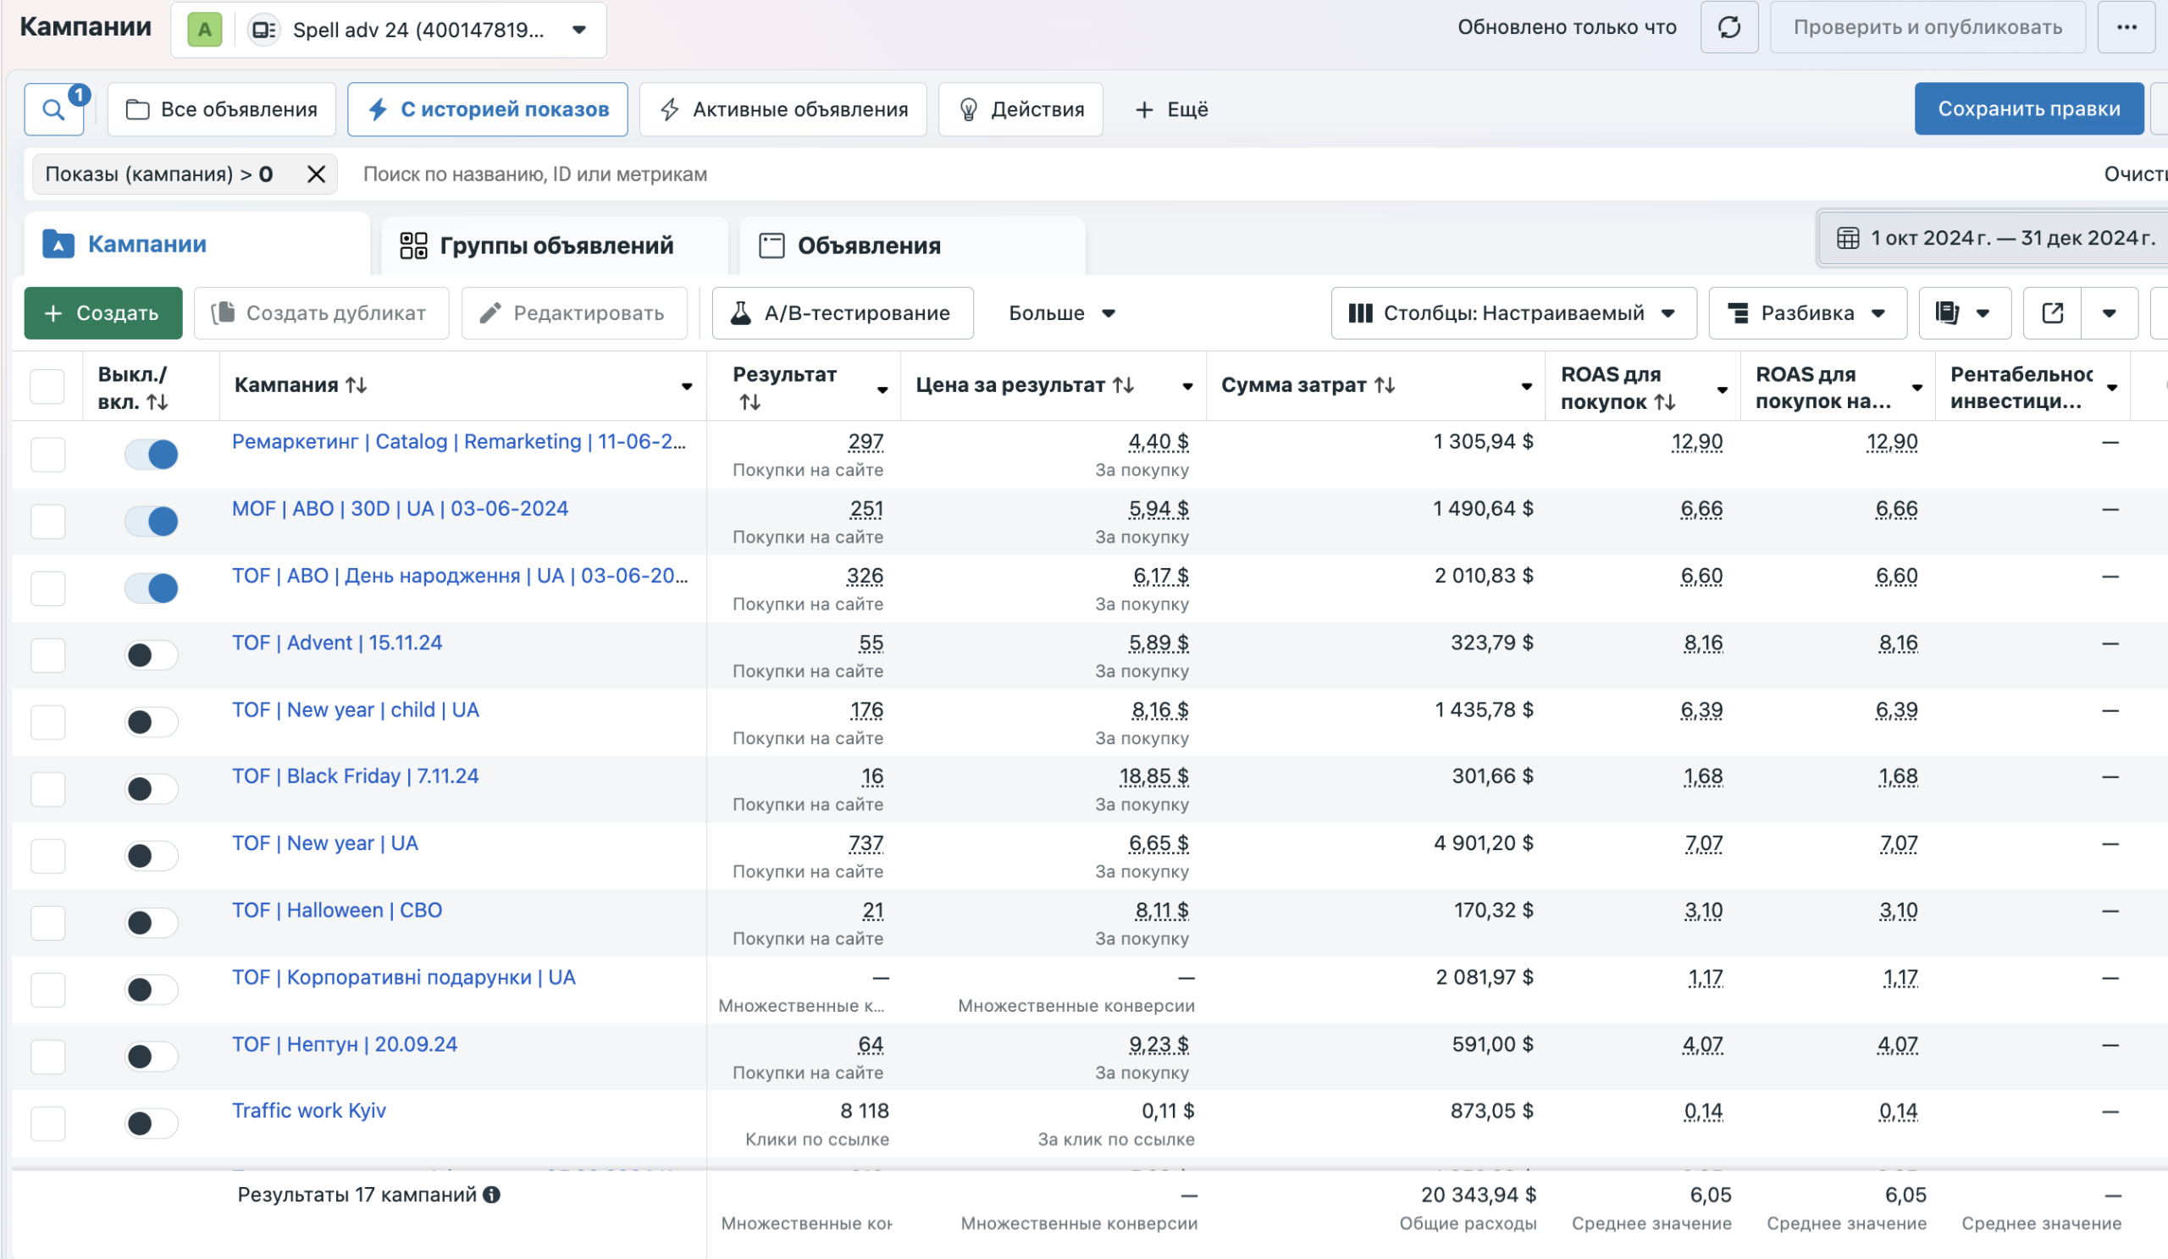
Task: Open the Разбивка dropdown
Action: 1807,313
